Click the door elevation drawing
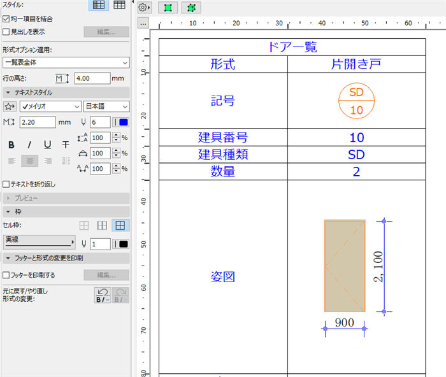This screenshot has width=446, height=377. (x=345, y=266)
